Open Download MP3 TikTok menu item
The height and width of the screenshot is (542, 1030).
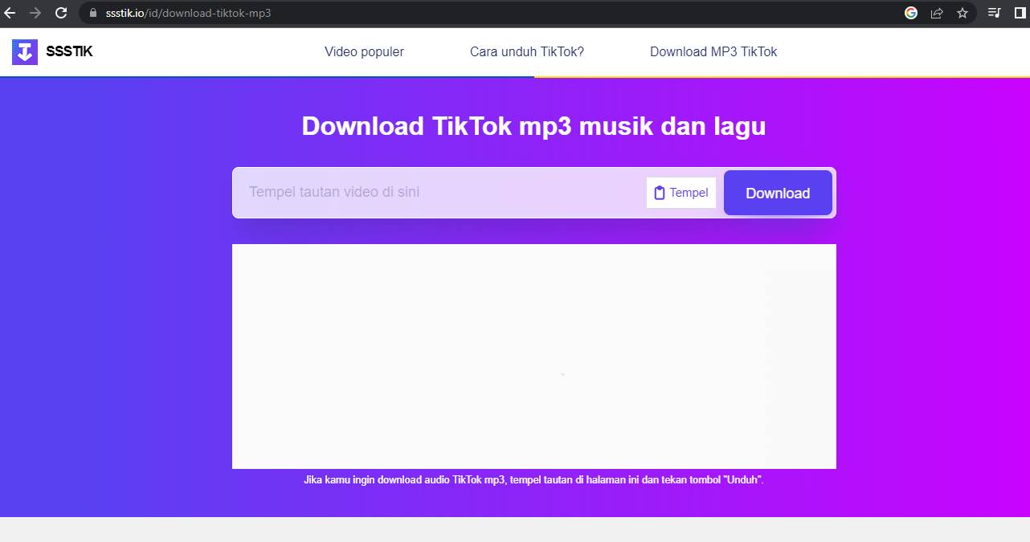click(x=713, y=52)
